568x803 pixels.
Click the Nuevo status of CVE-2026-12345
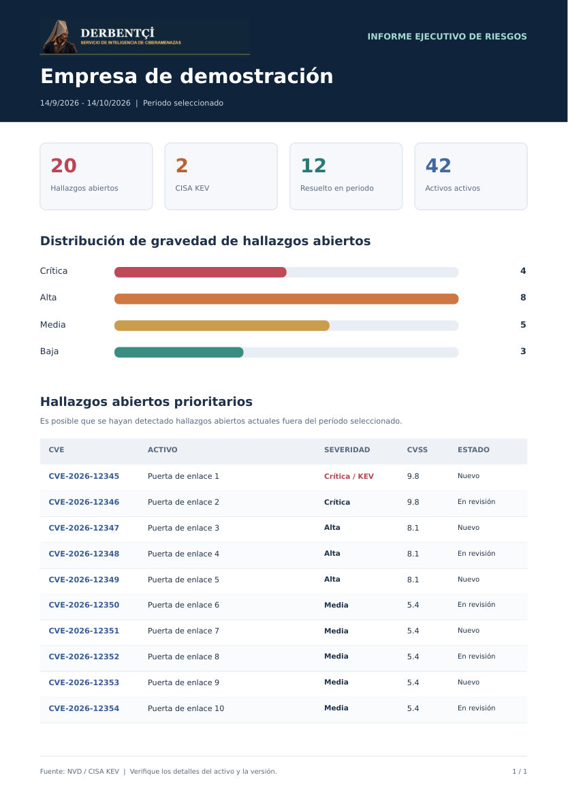469,476
